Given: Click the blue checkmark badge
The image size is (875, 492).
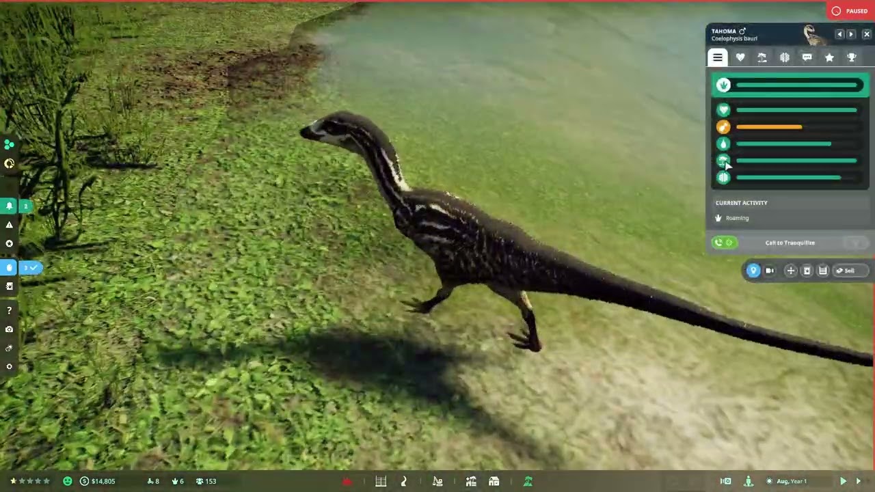Looking at the screenshot, I should point(30,268).
